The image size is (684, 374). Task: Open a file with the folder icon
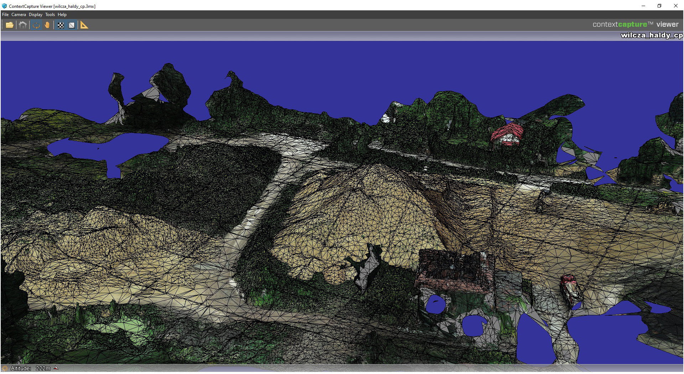(10, 25)
